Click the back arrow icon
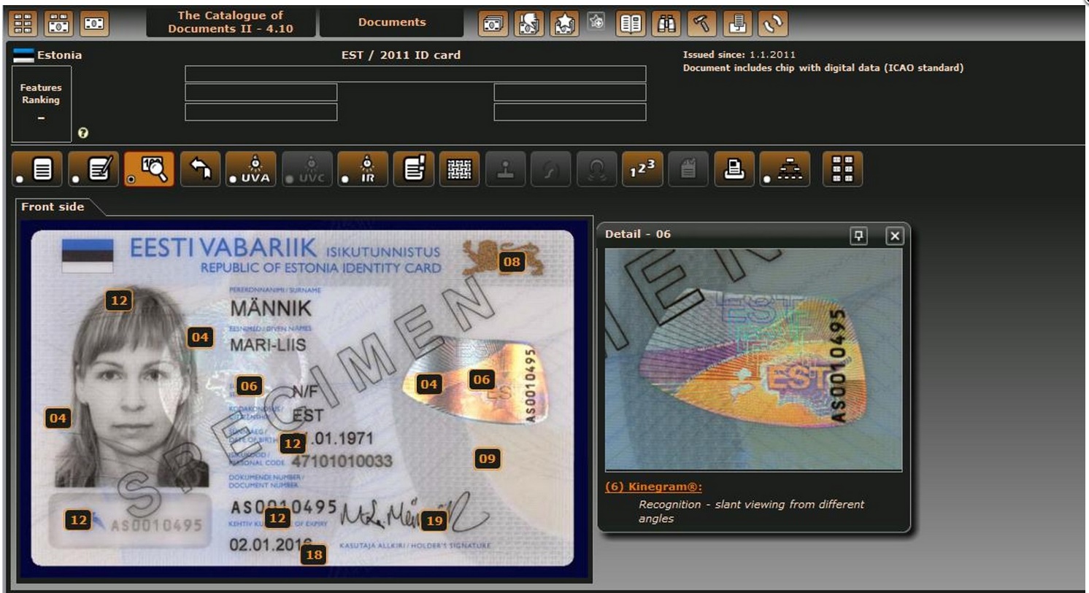1089x593 pixels. click(x=200, y=169)
